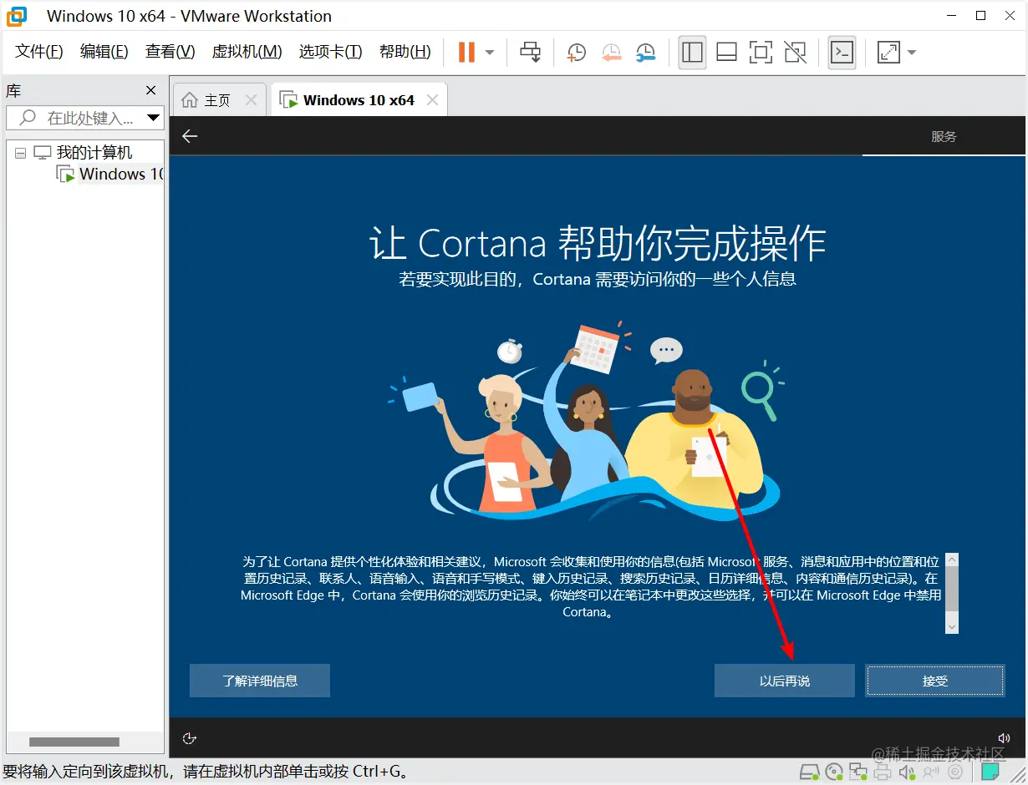This screenshot has width=1028, height=785.
Task: Switch to Unity mode icon
Action: 795,52
